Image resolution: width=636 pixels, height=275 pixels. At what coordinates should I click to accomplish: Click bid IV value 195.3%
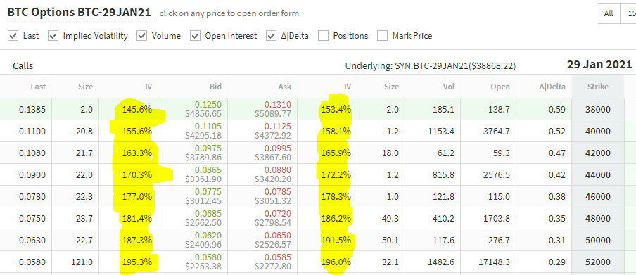[x=137, y=262]
